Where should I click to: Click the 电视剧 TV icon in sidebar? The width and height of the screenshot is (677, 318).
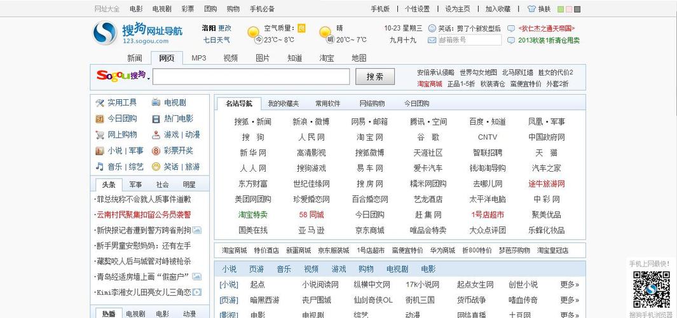(156, 102)
